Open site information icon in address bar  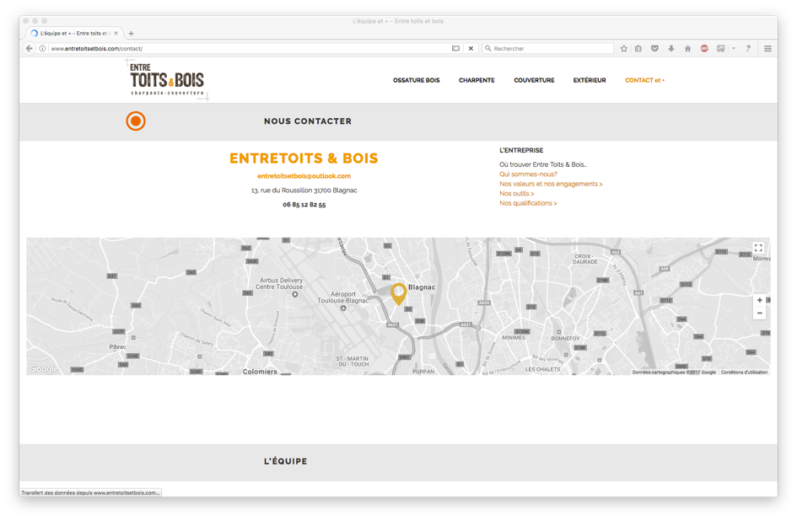click(x=43, y=49)
